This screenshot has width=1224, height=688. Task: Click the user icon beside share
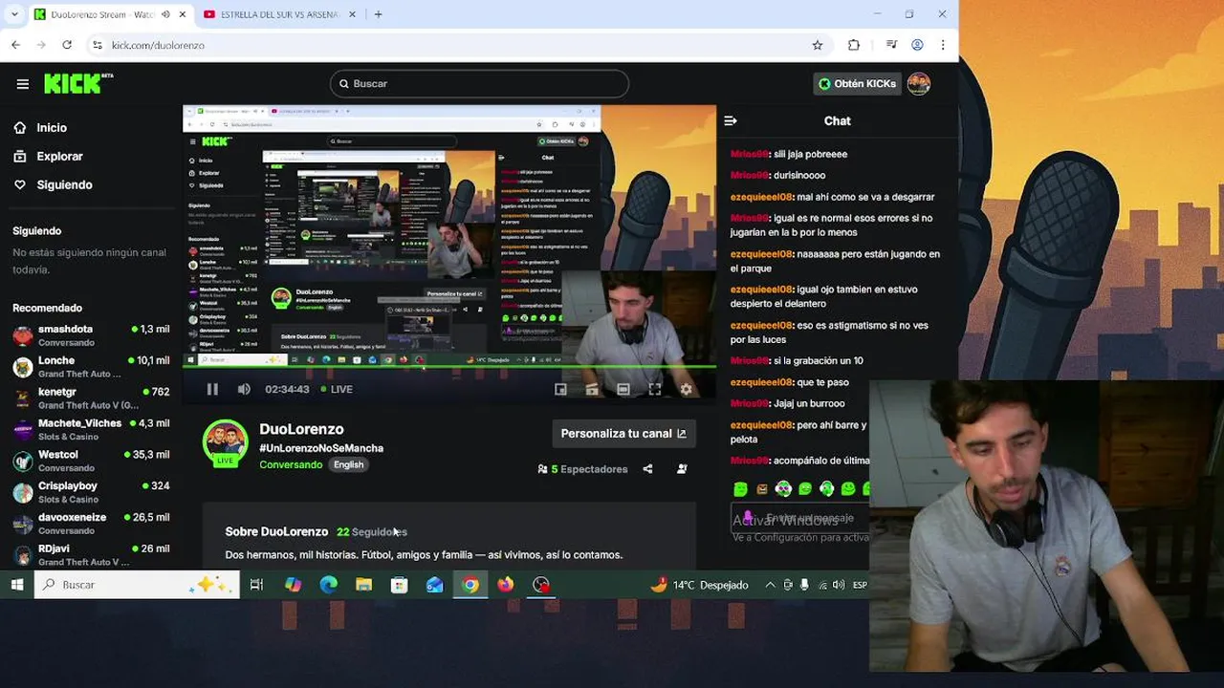click(682, 469)
